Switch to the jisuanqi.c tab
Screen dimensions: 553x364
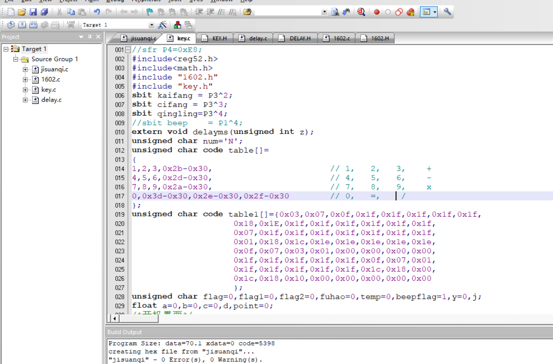point(139,39)
